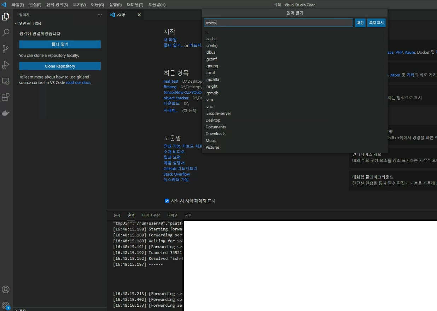Toggle 시작 시 시작 페이지 표시 checkbox
The height and width of the screenshot is (311, 437).
[x=167, y=201]
